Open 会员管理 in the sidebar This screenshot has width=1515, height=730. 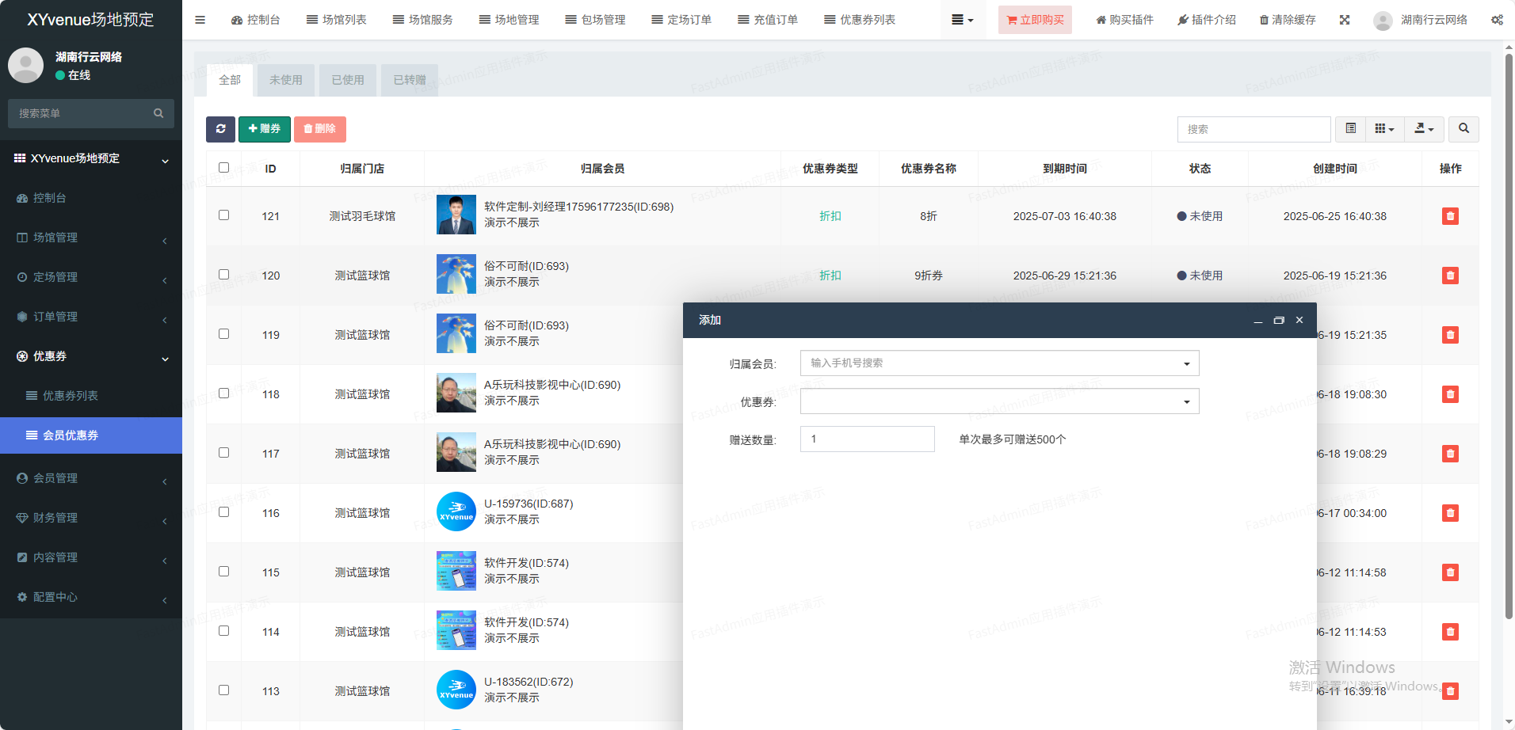(x=55, y=478)
